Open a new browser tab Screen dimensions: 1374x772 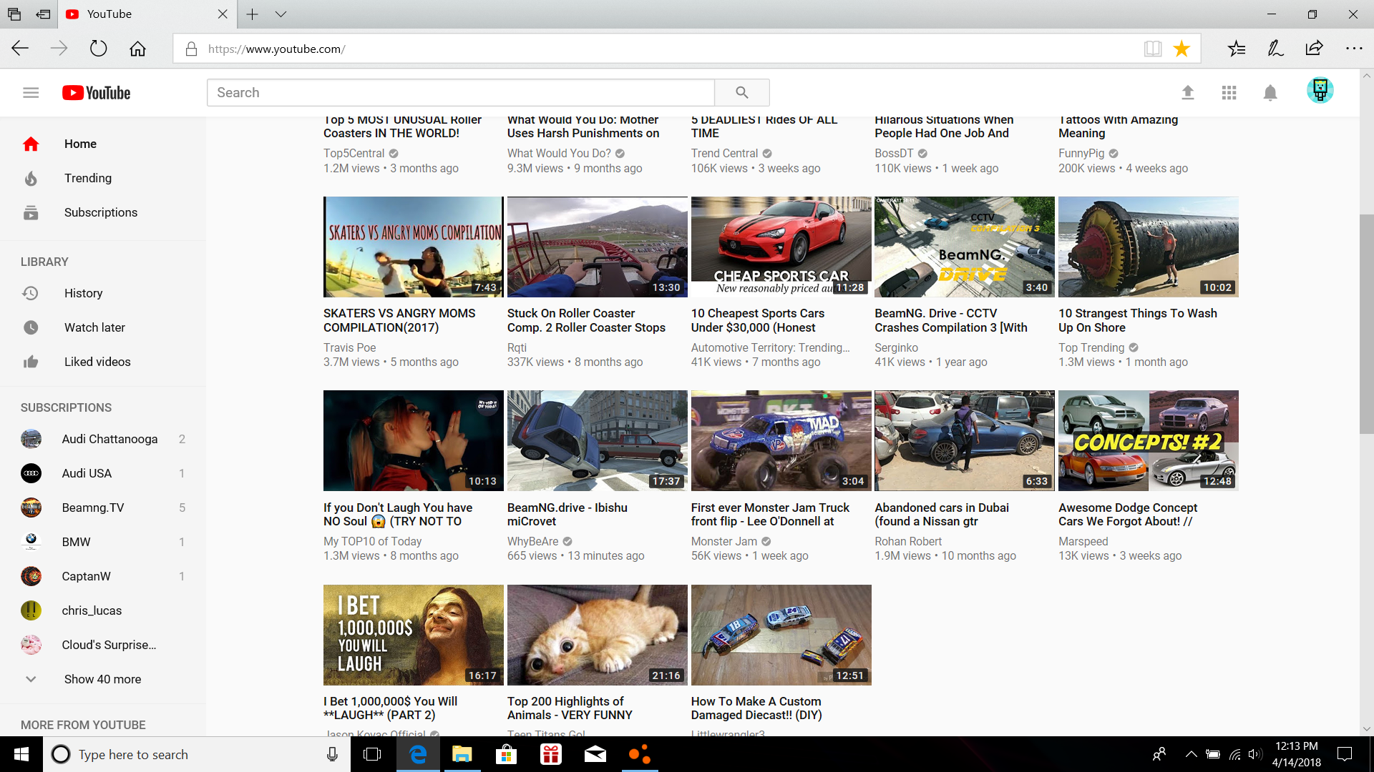click(252, 14)
